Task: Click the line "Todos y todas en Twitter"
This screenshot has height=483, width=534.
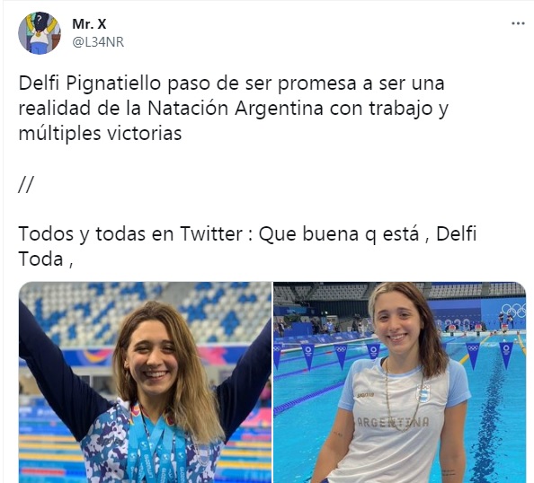Action: (x=130, y=234)
